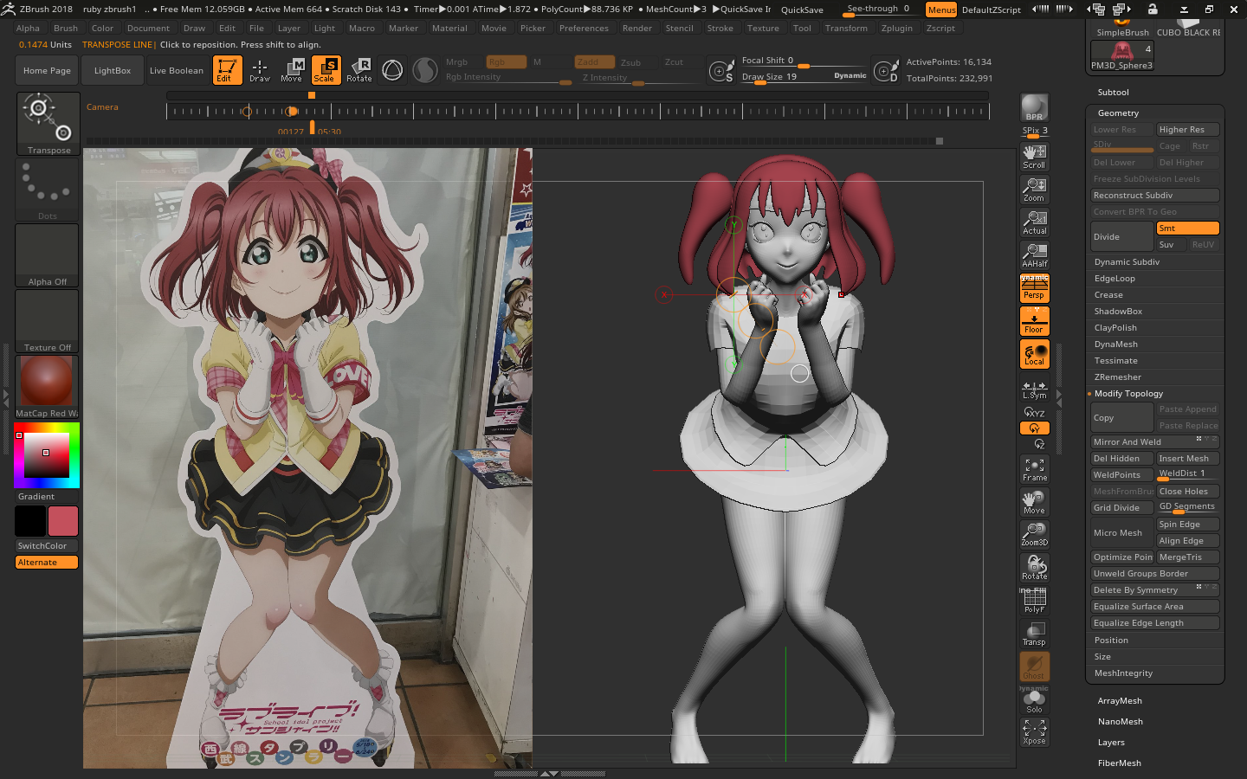1247x779 pixels.
Task: Toggle the Smt smooth option
Action: pyautogui.click(x=1187, y=229)
